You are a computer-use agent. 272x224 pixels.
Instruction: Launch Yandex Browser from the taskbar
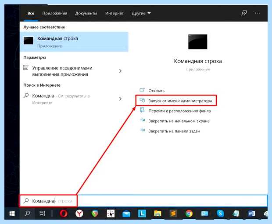(x=79, y=213)
